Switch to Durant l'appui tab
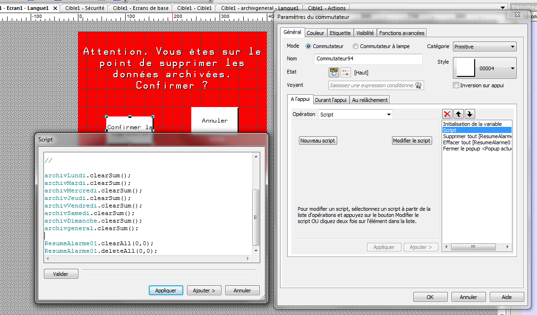 (331, 100)
